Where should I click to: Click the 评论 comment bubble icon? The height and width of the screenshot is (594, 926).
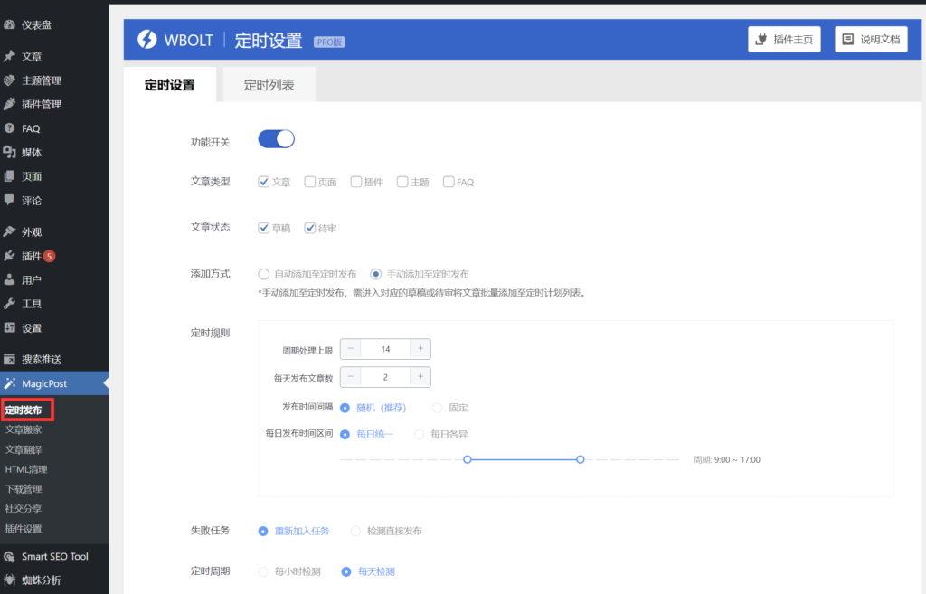[x=9, y=200]
